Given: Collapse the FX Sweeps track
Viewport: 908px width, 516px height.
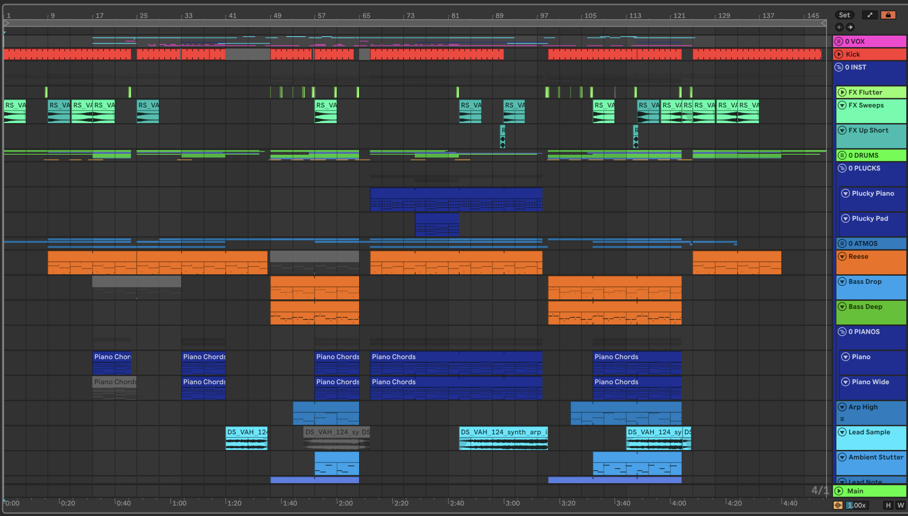Looking at the screenshot, I should 842,105.
